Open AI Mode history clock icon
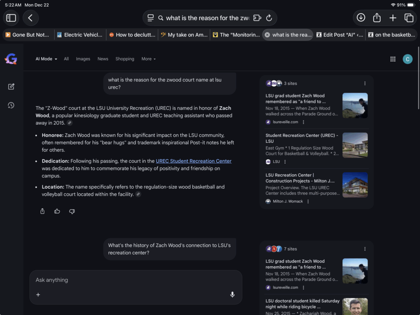The width and height of the screenshot is (420, 315). point(11,105)
